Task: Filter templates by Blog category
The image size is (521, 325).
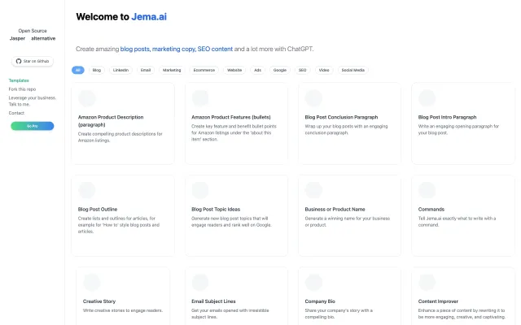Action: [x=97, y=71]
